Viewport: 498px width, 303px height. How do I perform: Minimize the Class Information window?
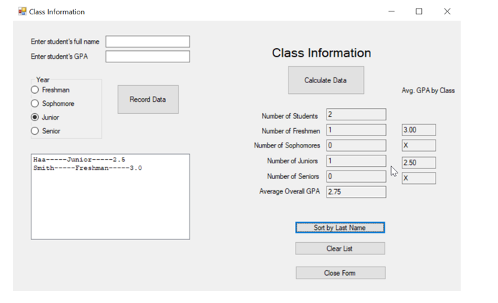pyautogui.click(x=391, y=11)
